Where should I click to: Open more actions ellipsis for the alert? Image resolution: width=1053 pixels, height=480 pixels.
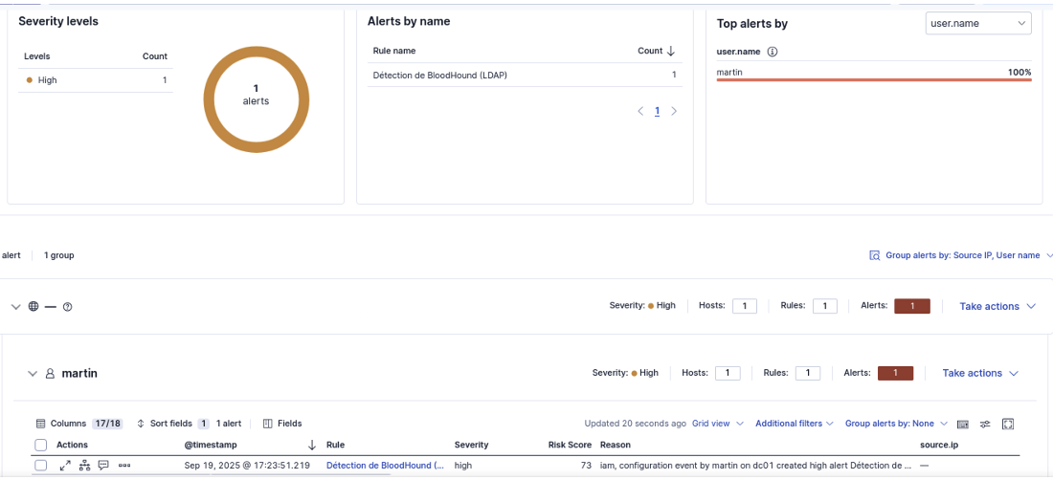[124, 466]
